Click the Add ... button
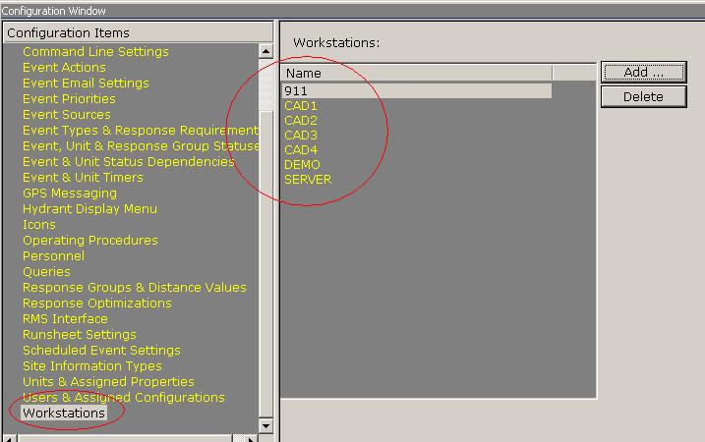705x442 pixels. [x=643, y=73]
